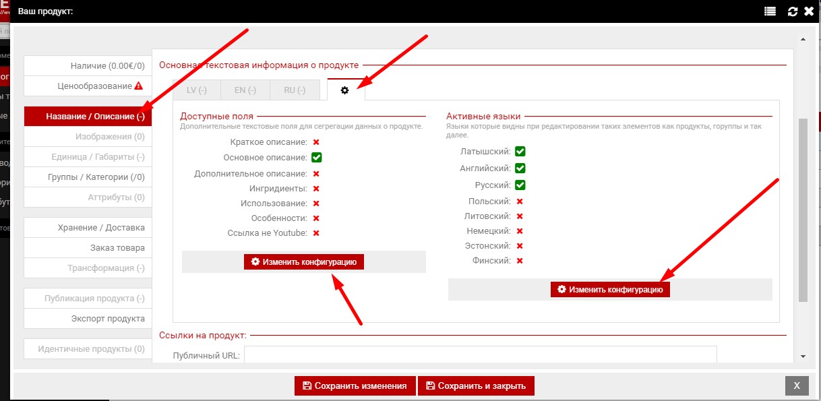Click red cross next to Польский

[520, 202]
